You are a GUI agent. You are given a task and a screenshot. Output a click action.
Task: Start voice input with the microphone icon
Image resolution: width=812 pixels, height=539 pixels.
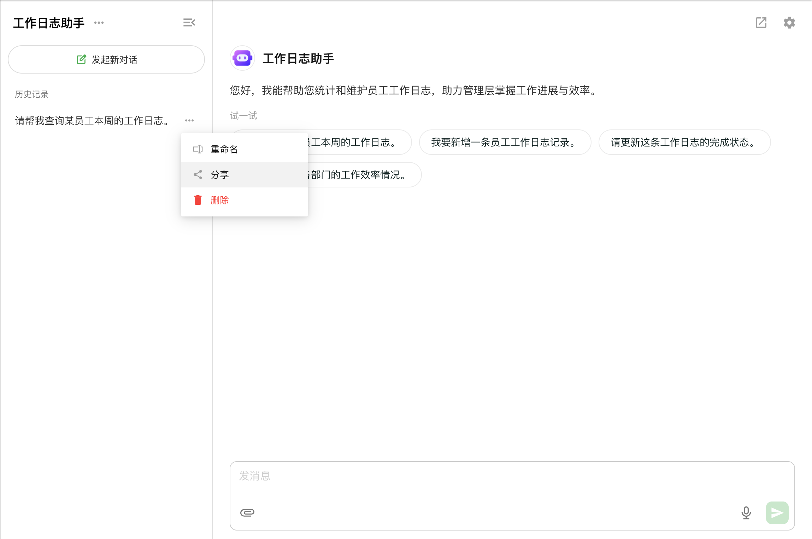pyautogui.click(x=746, y=512)
